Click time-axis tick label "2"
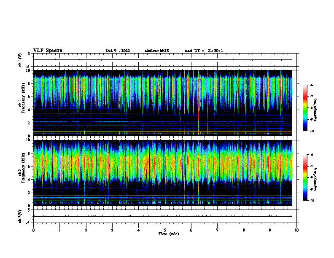 [x=86, y=230]
